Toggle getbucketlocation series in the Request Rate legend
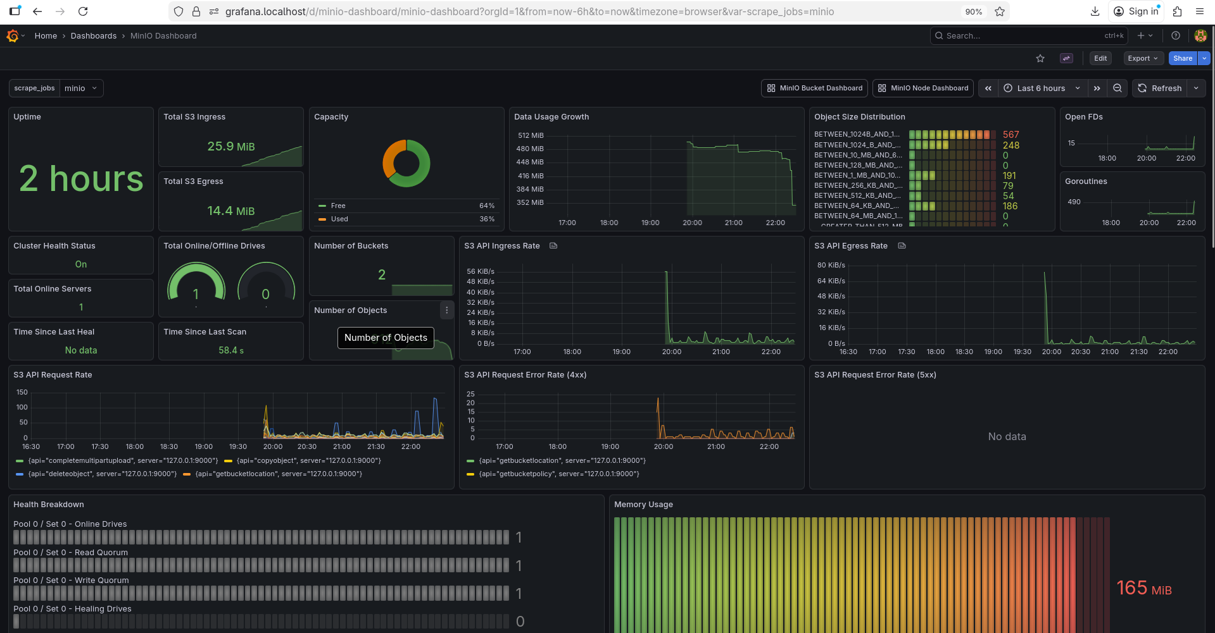The height and width of the screenshot is (633, 1215). click(279, 474)
